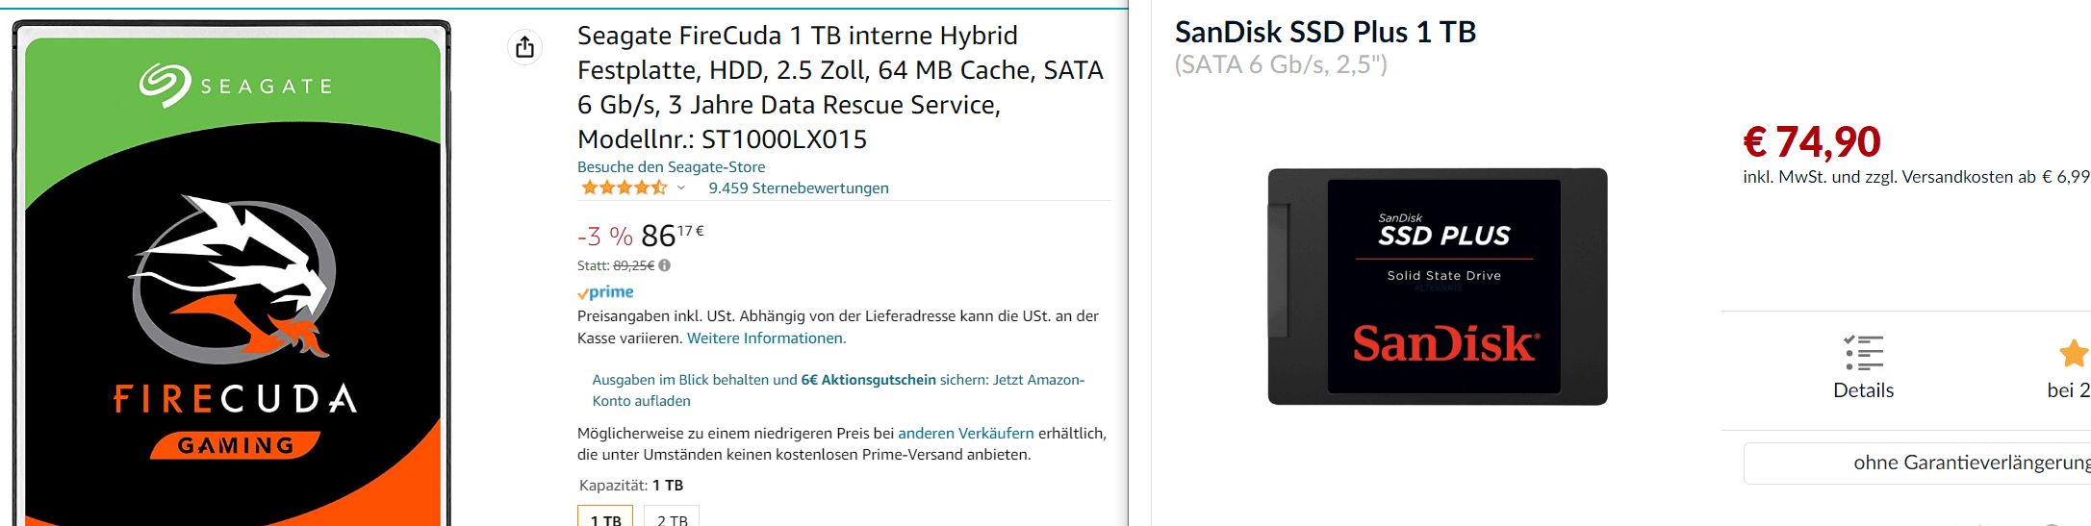
Task: Click the red € 74,90 price
Action: (1811, 142)
